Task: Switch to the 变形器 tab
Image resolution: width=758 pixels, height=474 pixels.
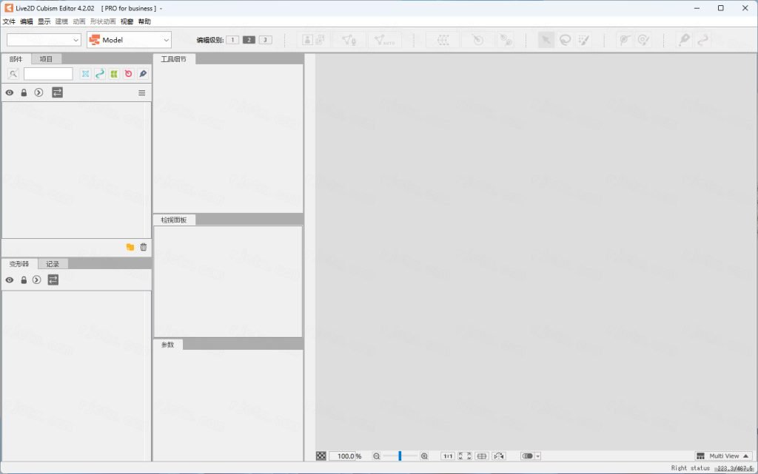Action: click(19, 264)
